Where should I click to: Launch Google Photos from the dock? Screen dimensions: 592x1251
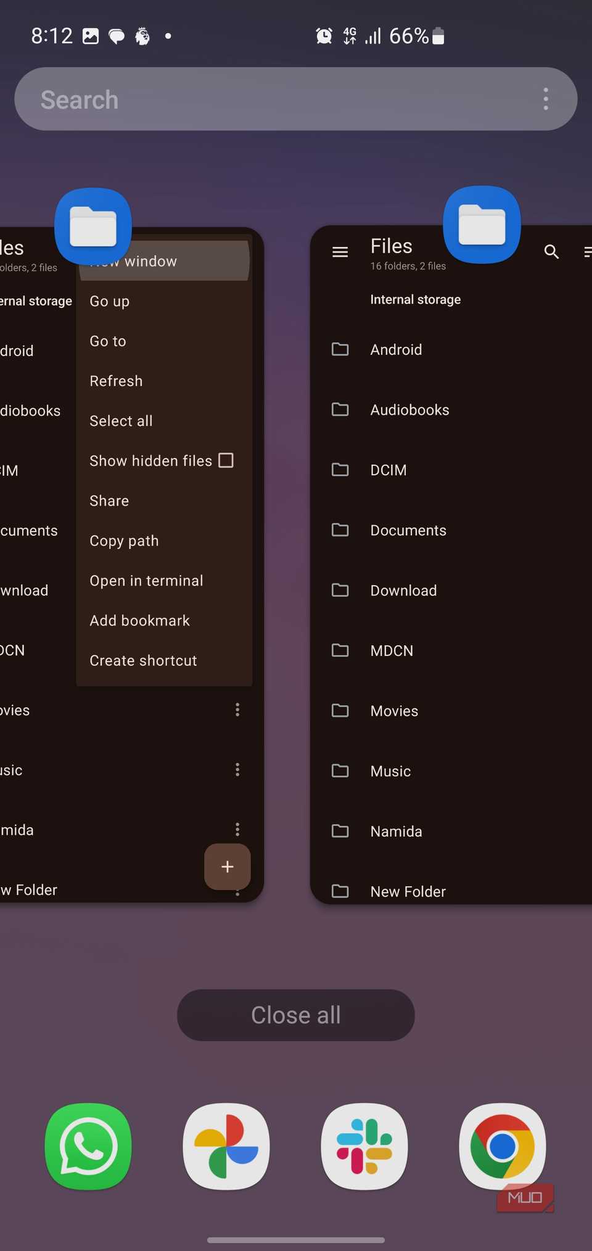pyautogui.click(x=226, y=1146)
